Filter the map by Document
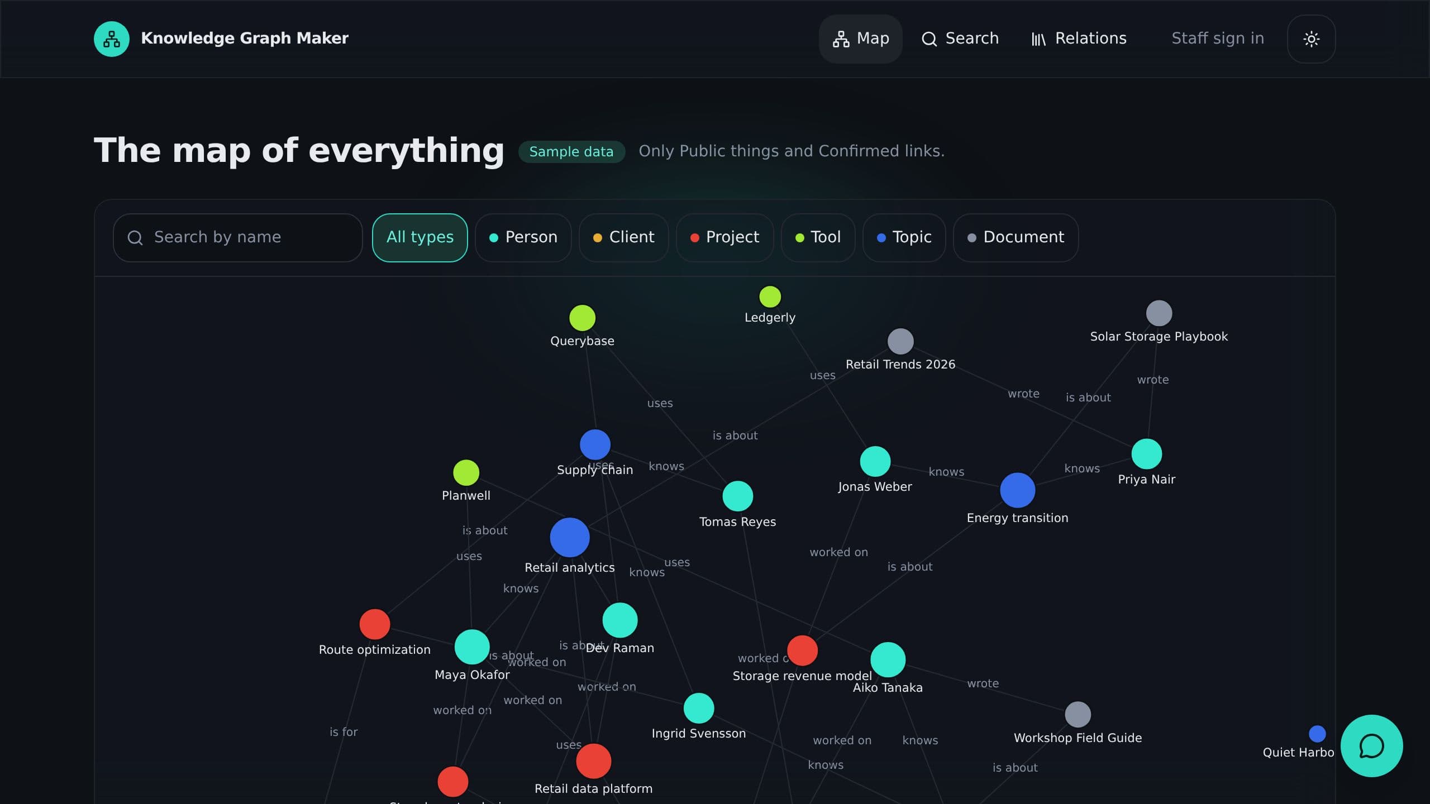The height and width of the screenshot is (804, 1430). (1016, 238)
